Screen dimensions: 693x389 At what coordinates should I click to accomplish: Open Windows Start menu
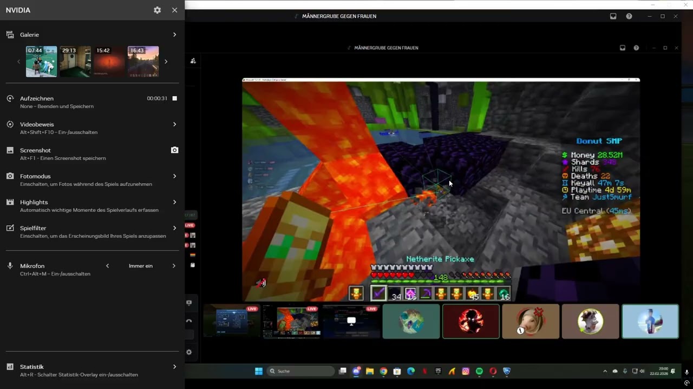259,371
